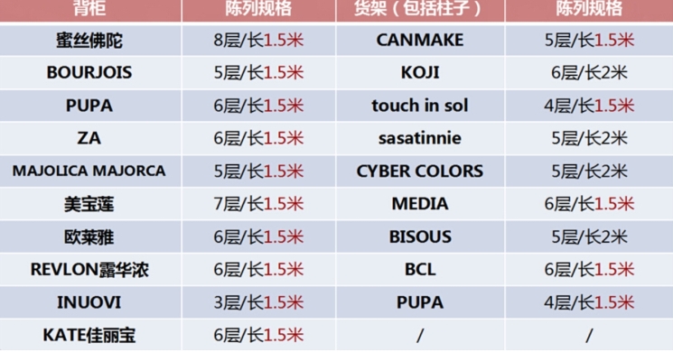
Task: Select the 货架（包括柱子）header cell
Action: point(420,10)
